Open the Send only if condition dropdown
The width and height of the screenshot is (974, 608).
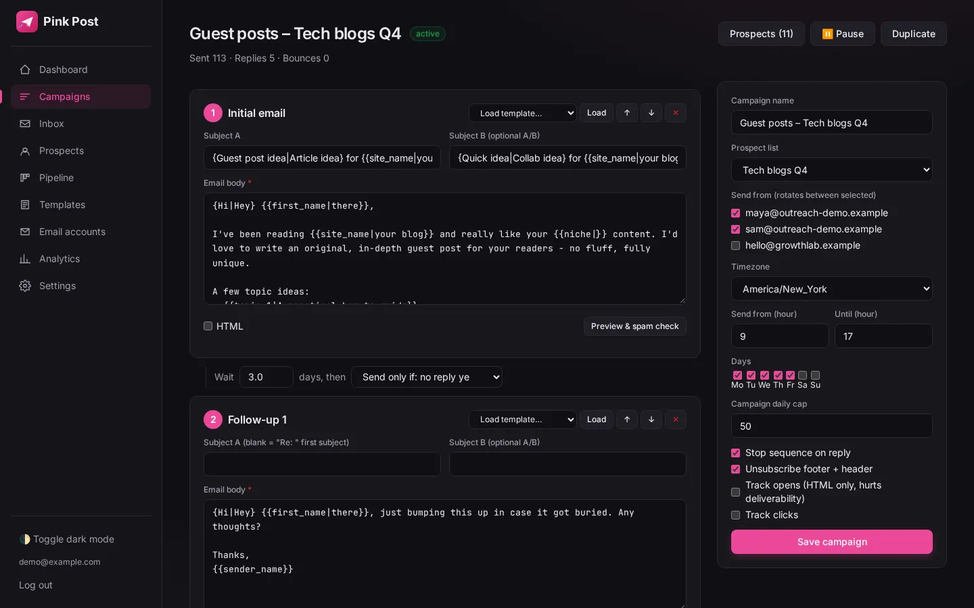tap(427, 377)
